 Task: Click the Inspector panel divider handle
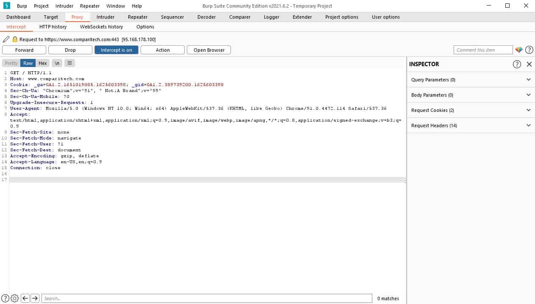(x=405, y=181)
